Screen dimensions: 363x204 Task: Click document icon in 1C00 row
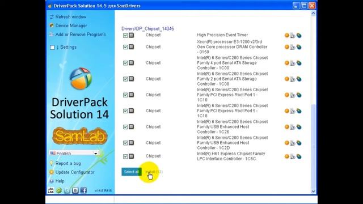coord(293,63)
